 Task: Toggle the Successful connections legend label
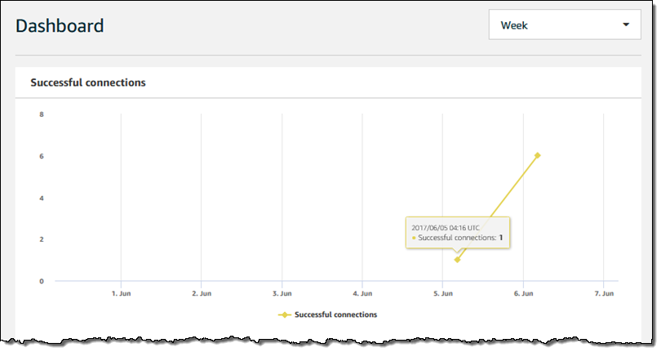click(335, 314)
